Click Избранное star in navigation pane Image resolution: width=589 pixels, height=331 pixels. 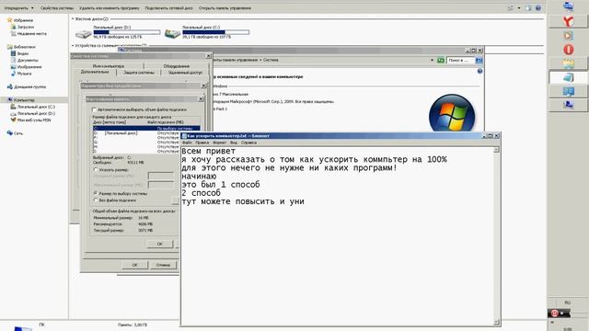tap(10, 20)
